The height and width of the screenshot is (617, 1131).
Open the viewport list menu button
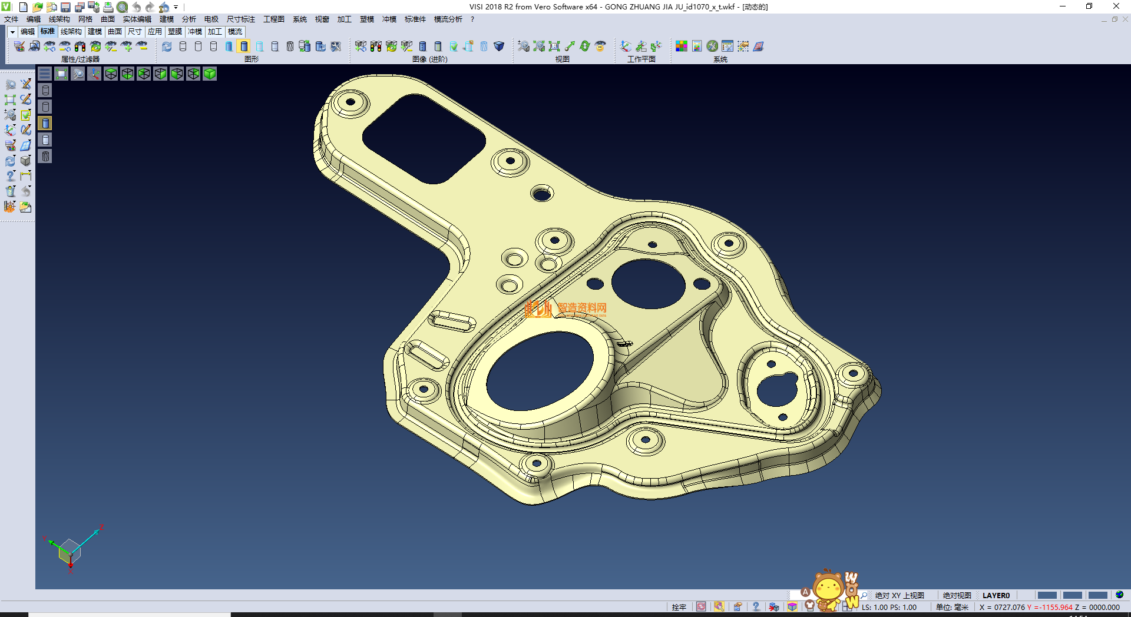45,74
